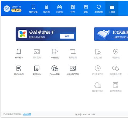Screen dimensions: 128x118
Task: Click the version number 6.10.18.1793 text
Action: [89, 115]
